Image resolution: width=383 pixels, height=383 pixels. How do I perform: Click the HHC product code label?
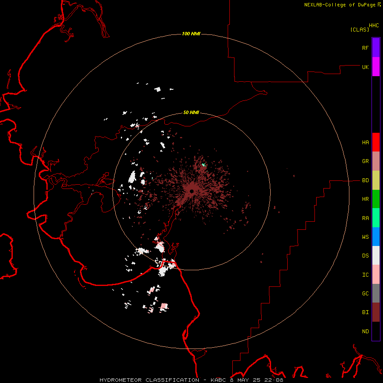pyautogui.click(x=374, y=26)
